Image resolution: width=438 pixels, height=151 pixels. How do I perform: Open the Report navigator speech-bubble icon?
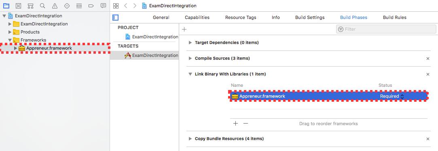click(104, 6)
